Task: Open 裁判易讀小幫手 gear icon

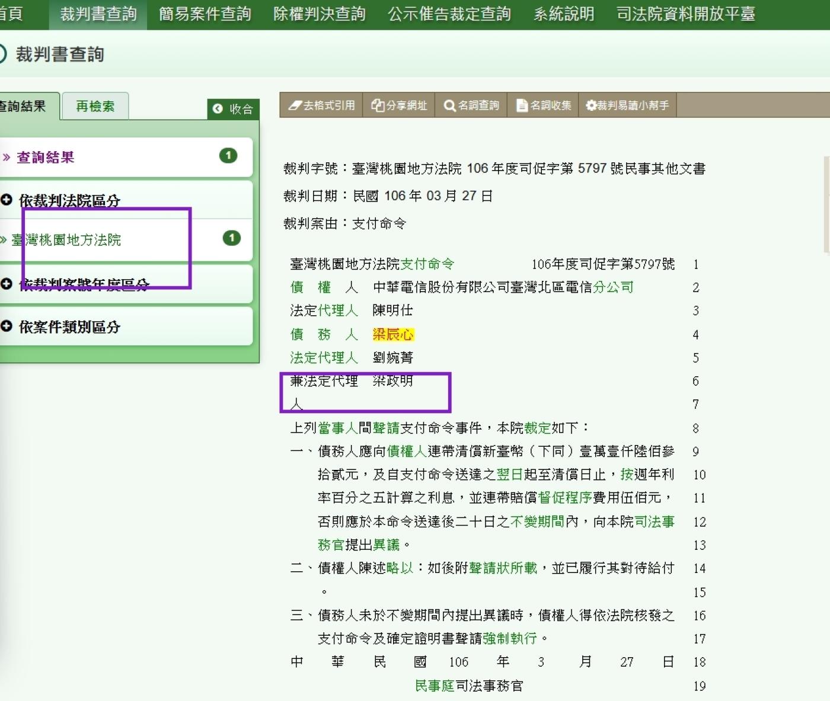Action: [591, 105]
